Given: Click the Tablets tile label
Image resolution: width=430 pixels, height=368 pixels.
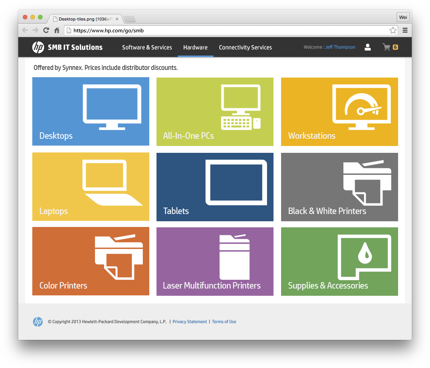Looking at the screenshot, I should pos(176,211).
